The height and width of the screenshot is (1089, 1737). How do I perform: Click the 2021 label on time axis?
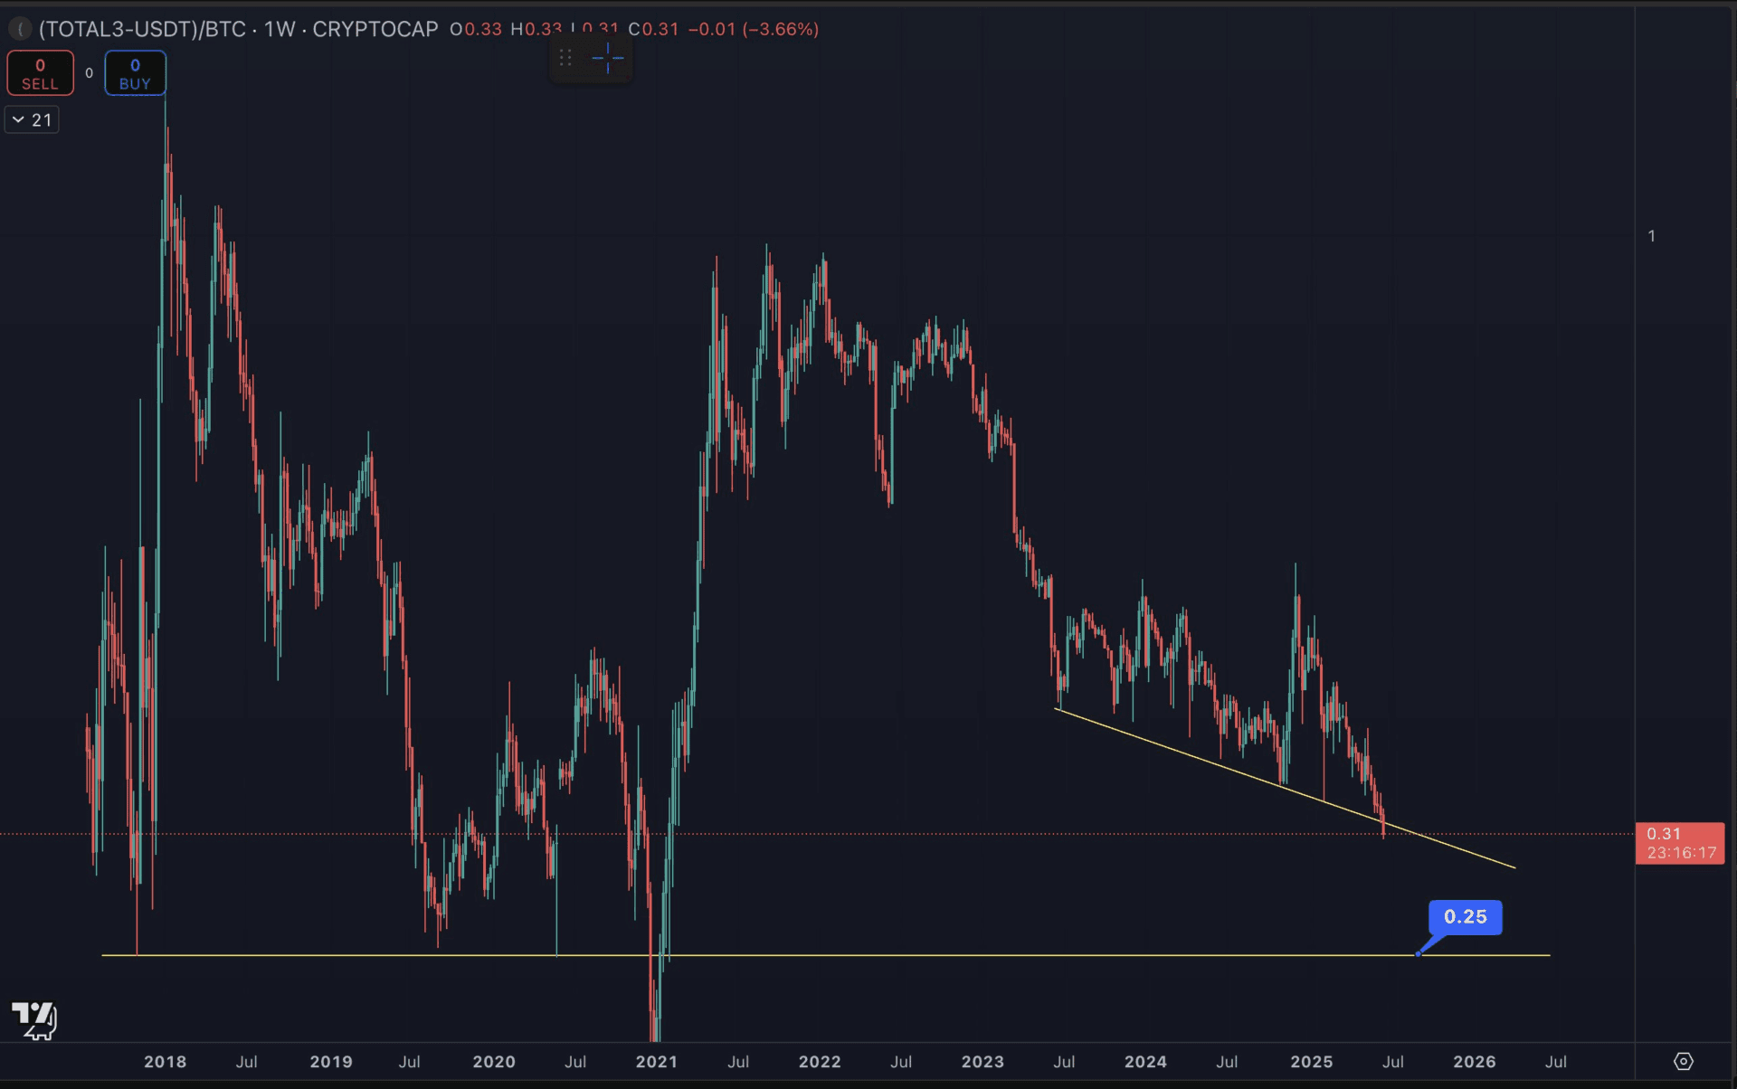[657, 1062]
